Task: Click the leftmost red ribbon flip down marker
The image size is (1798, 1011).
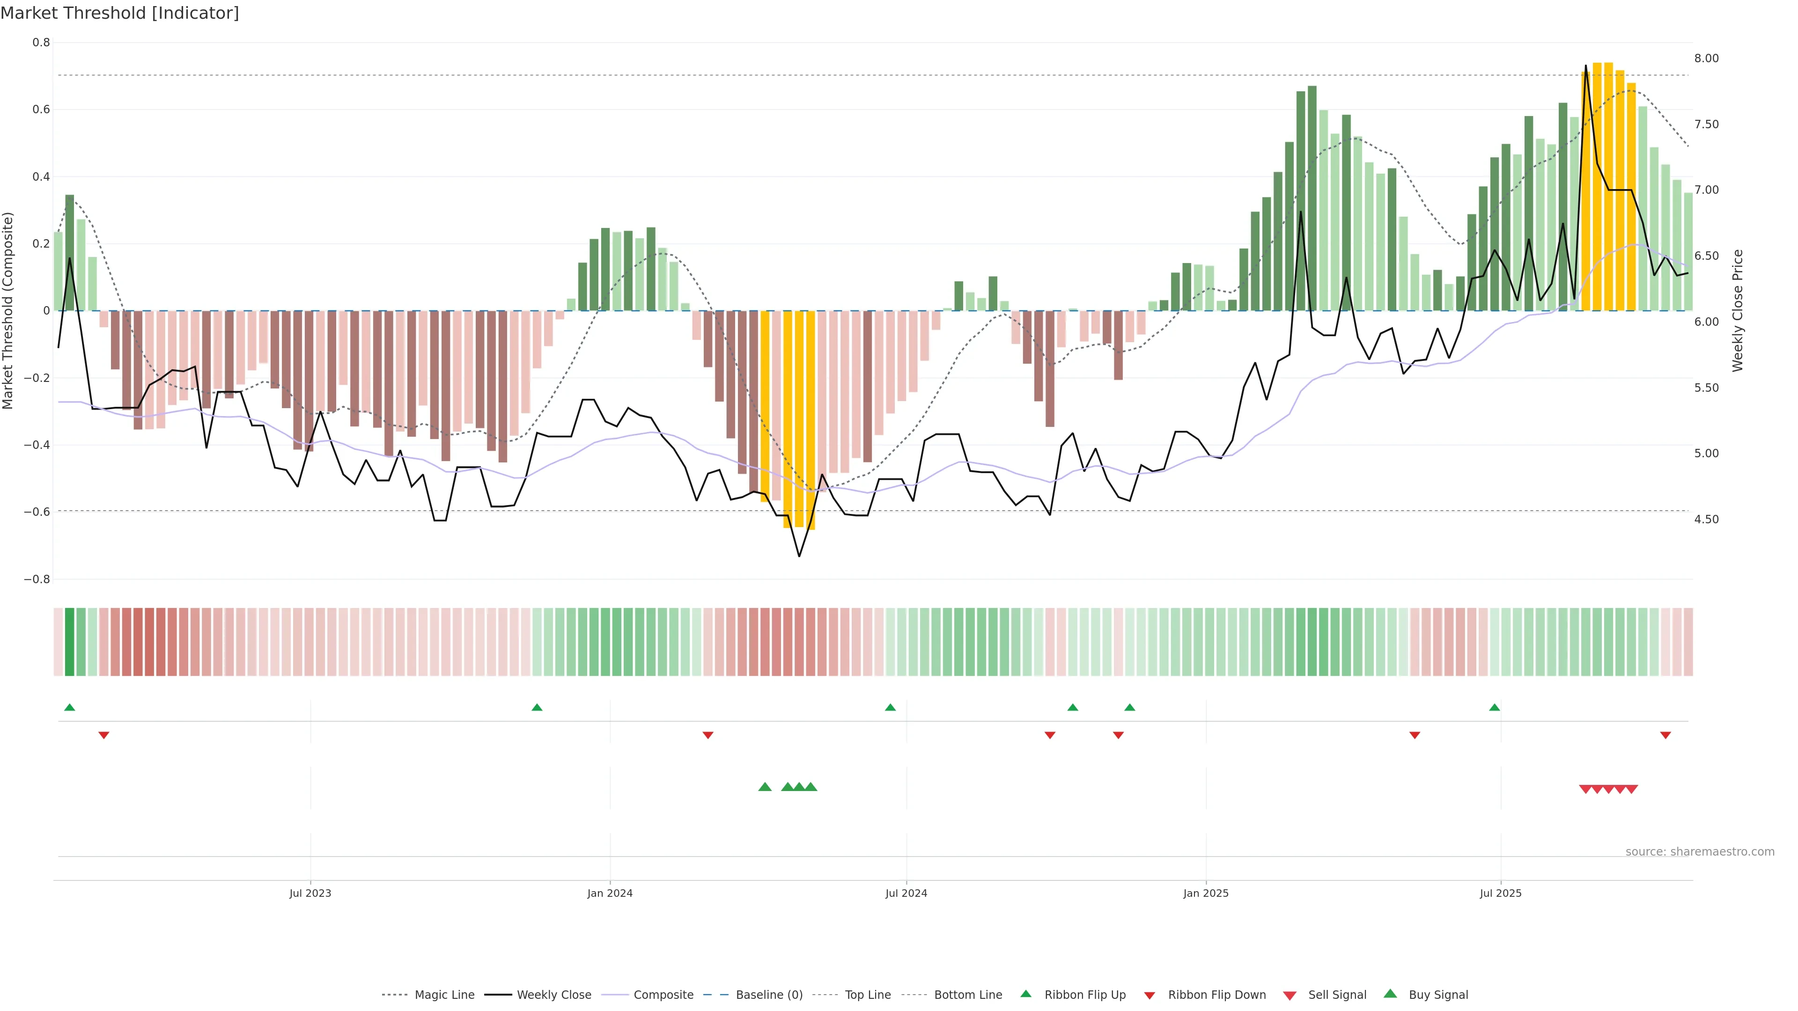Action: [x=104, y=735]
